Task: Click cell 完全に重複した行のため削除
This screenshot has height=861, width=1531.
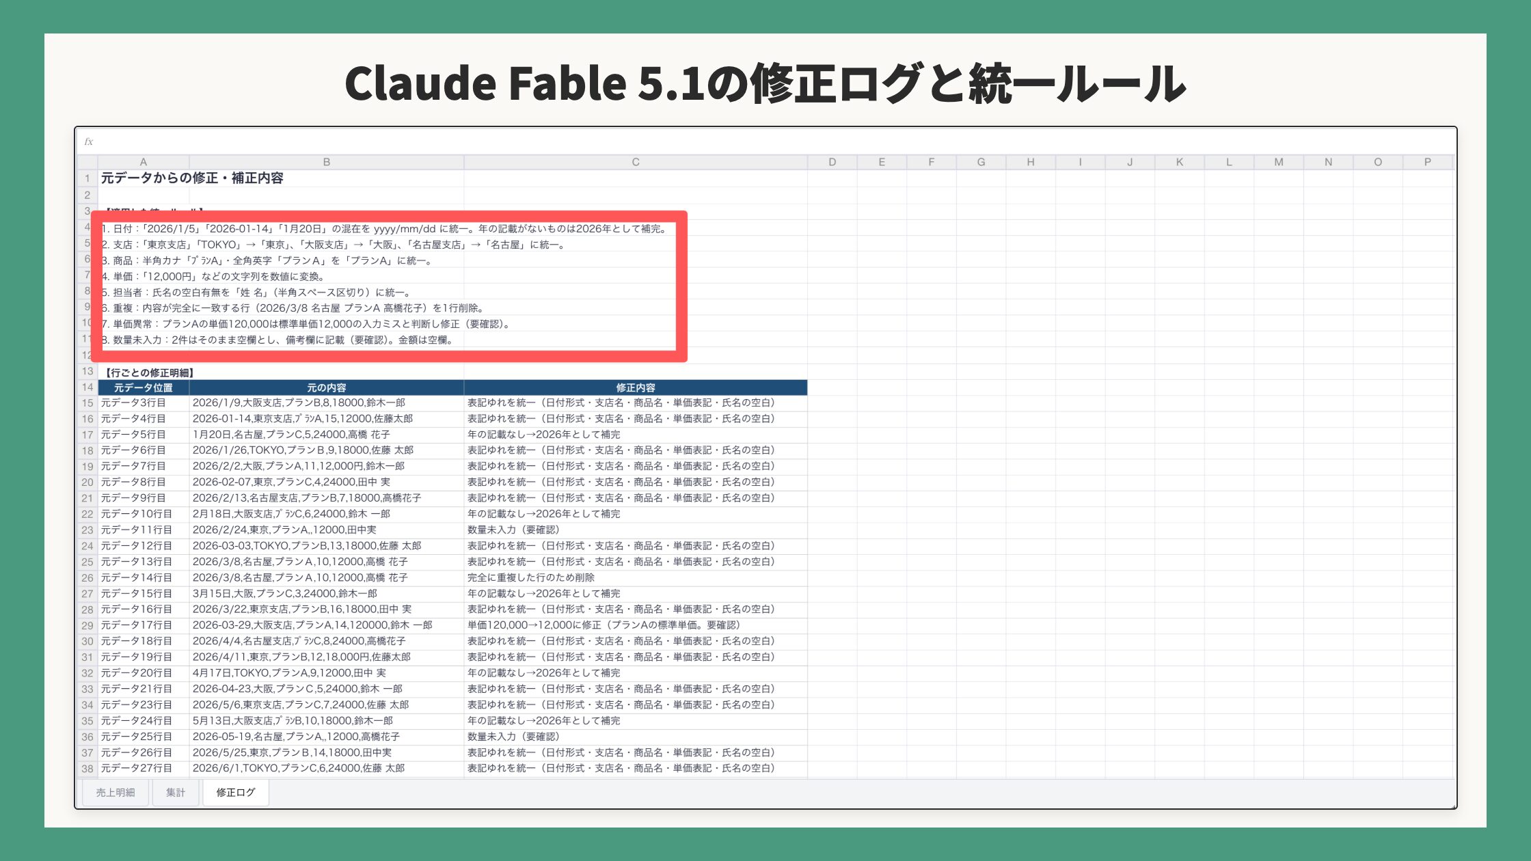Action: 636,578
